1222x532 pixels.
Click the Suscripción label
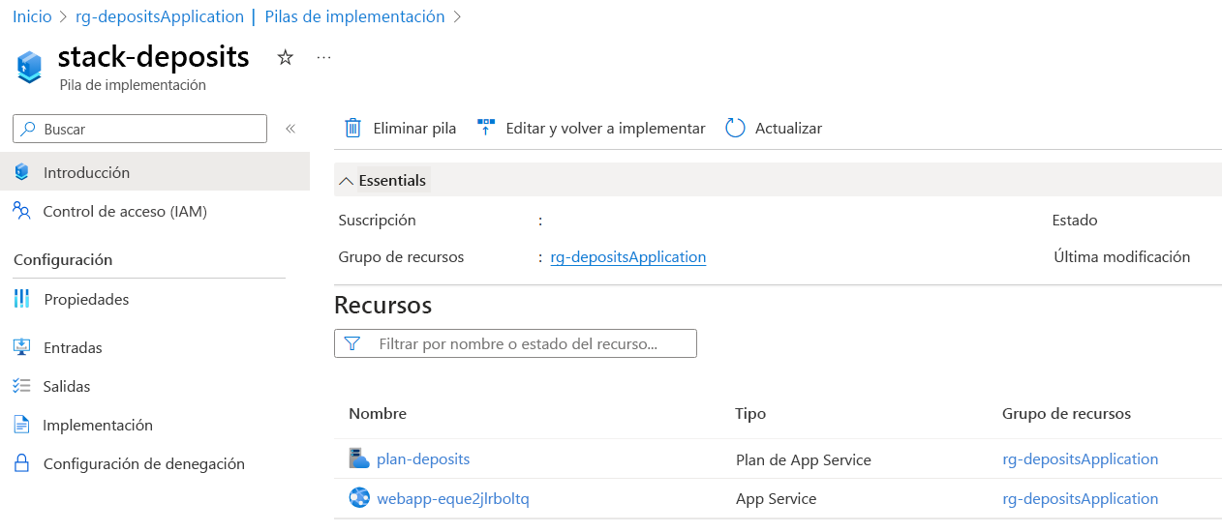point(377,221)
